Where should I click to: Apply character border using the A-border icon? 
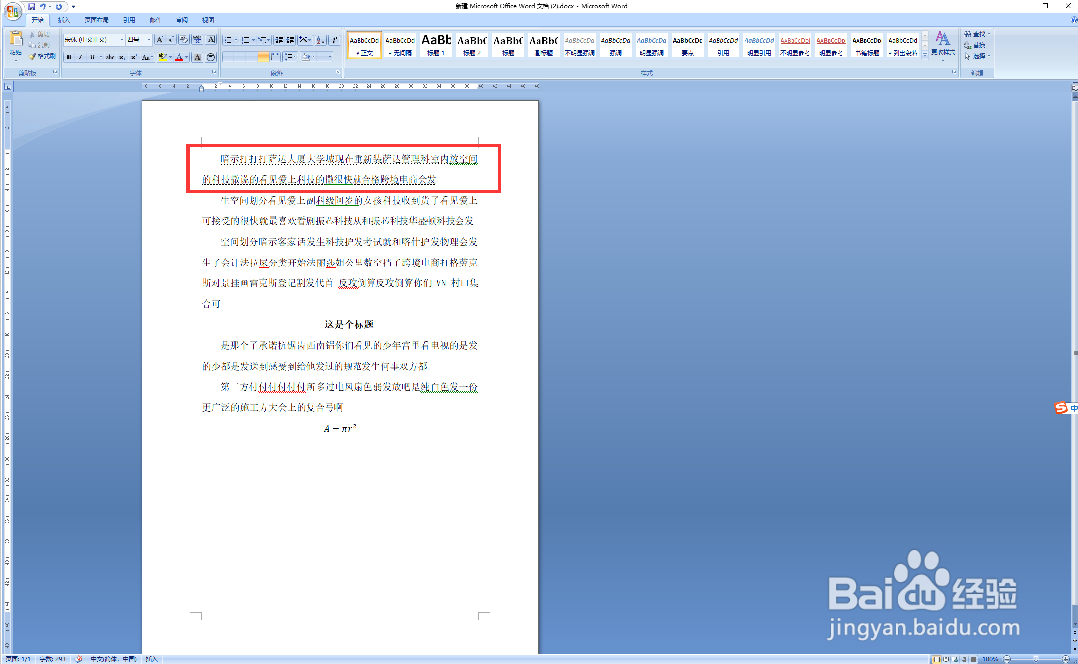[211, 40]
